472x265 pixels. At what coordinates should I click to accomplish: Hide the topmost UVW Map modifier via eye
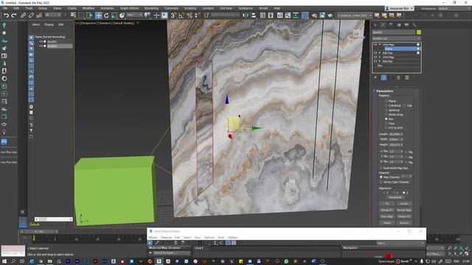click(x=375, y=44)
